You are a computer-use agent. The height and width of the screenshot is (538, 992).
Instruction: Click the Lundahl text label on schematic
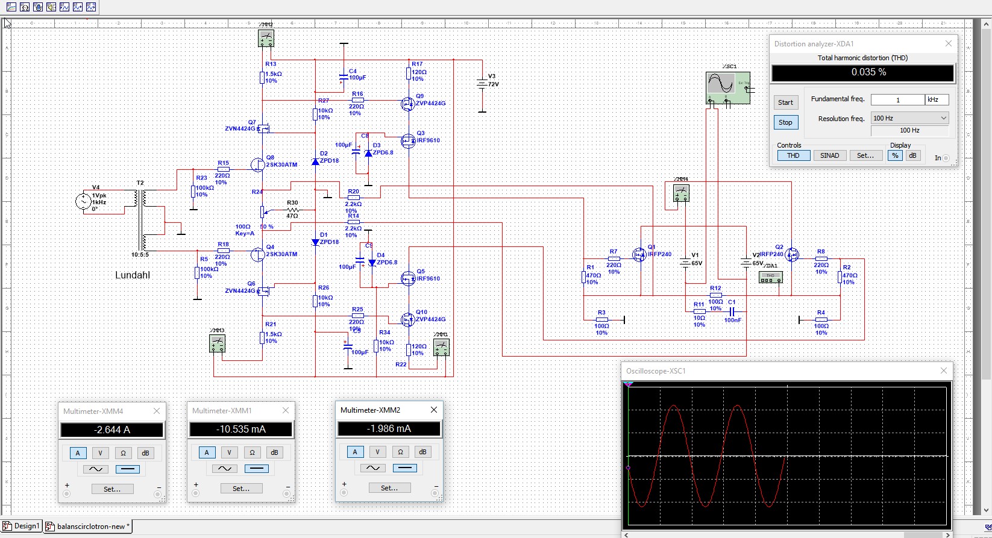[133, 275]
